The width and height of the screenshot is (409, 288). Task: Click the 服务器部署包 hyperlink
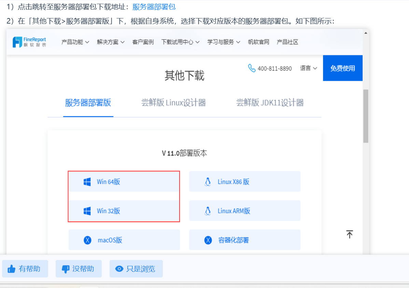click(x=154, y=7)
